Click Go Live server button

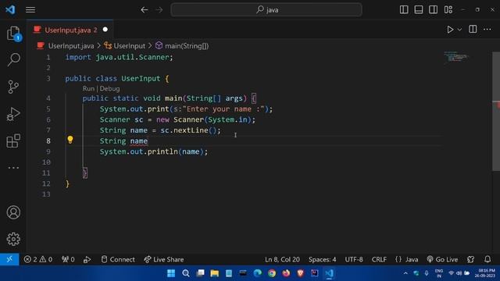pyautogui.click(x=442, y=259)
